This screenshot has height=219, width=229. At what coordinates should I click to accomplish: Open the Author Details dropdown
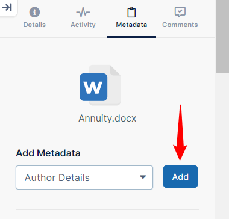[x=84, y=177]
